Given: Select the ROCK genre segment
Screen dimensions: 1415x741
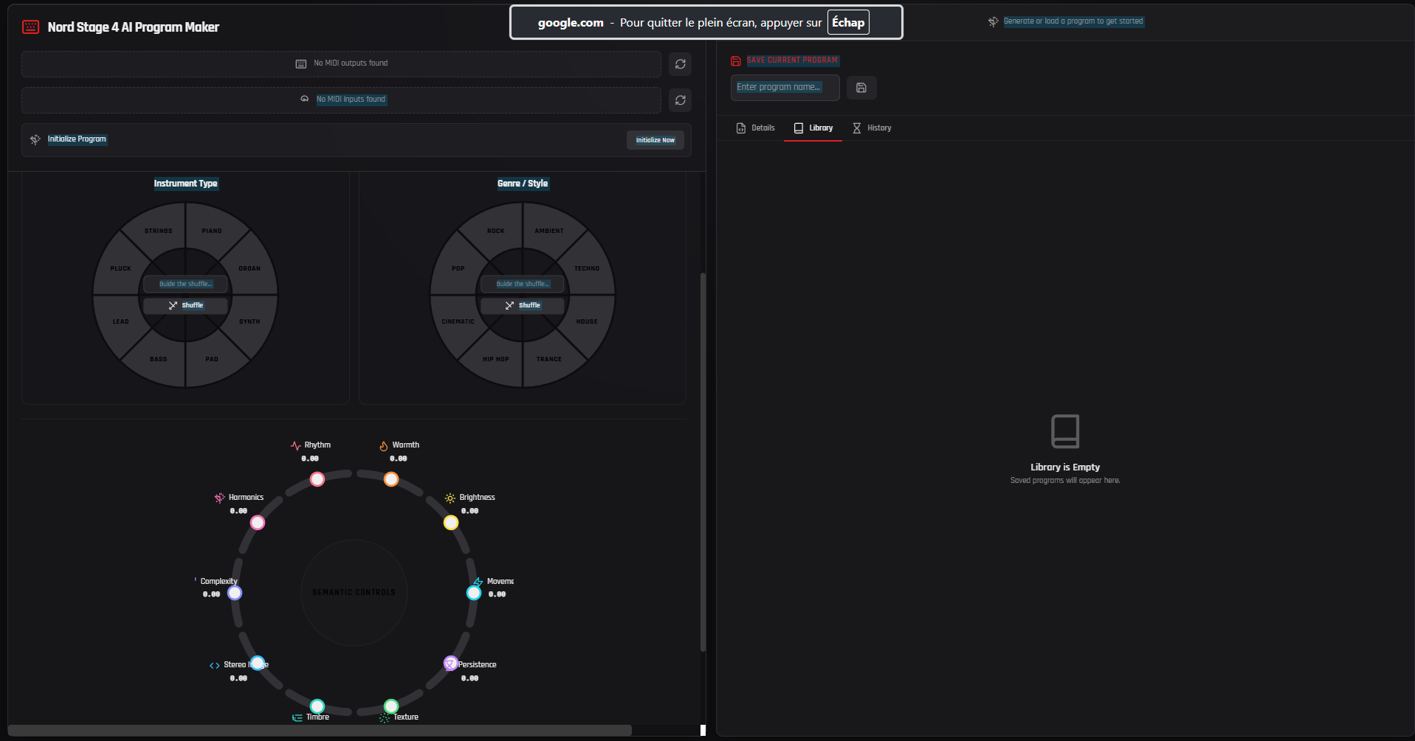Looking at the screenshot, I should click(495, 231).
